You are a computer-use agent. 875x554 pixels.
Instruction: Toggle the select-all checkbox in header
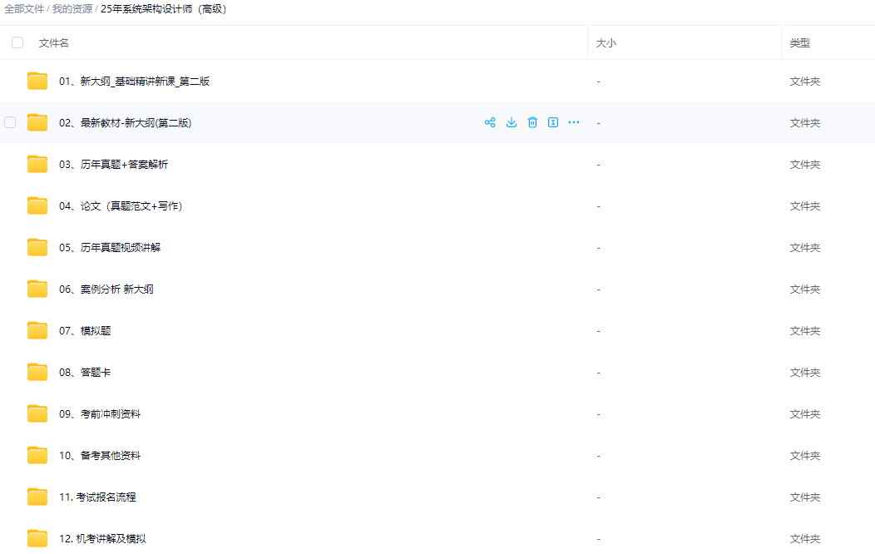click(x=17, y=42)
